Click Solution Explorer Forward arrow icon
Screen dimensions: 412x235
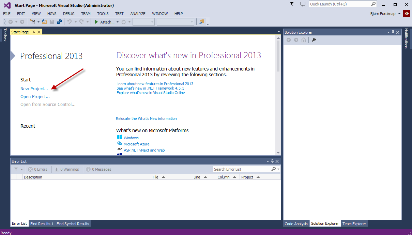[296, 40]
